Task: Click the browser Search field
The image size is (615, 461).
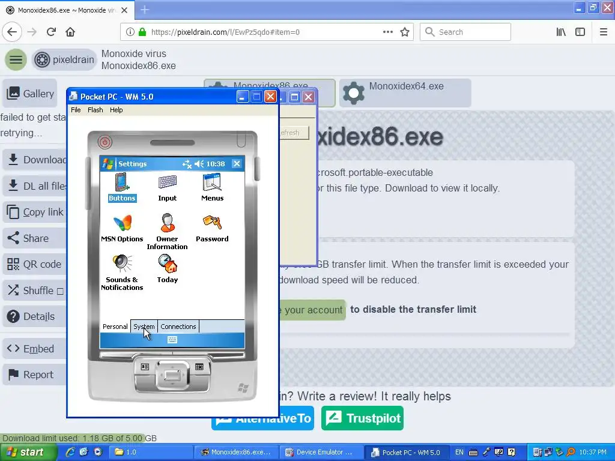Action: tap(465, 32)
